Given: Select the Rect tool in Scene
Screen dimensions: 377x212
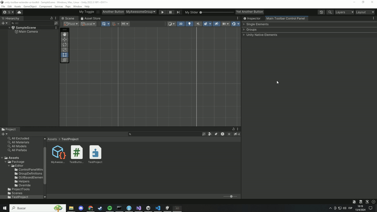Looking at the screenshot, I should tap(65, 55).
